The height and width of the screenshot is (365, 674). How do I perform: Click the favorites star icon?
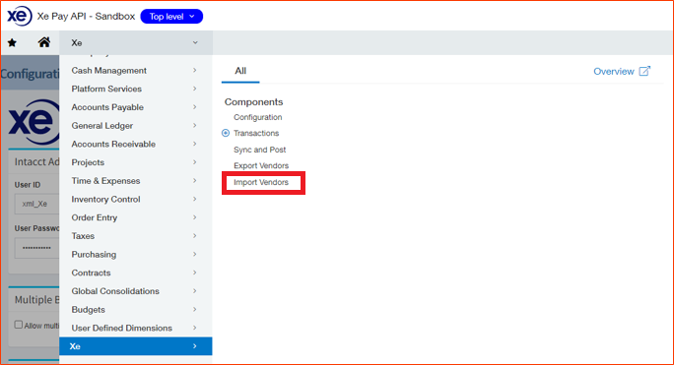(12, 42)
